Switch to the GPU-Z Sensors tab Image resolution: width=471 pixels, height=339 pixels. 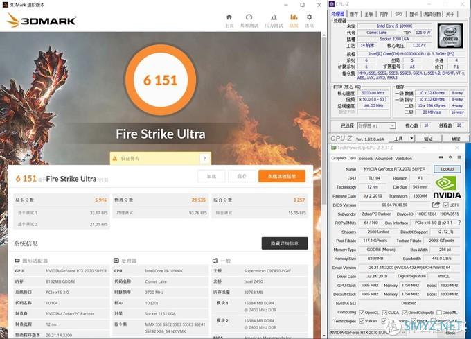(x=365, y=158)
